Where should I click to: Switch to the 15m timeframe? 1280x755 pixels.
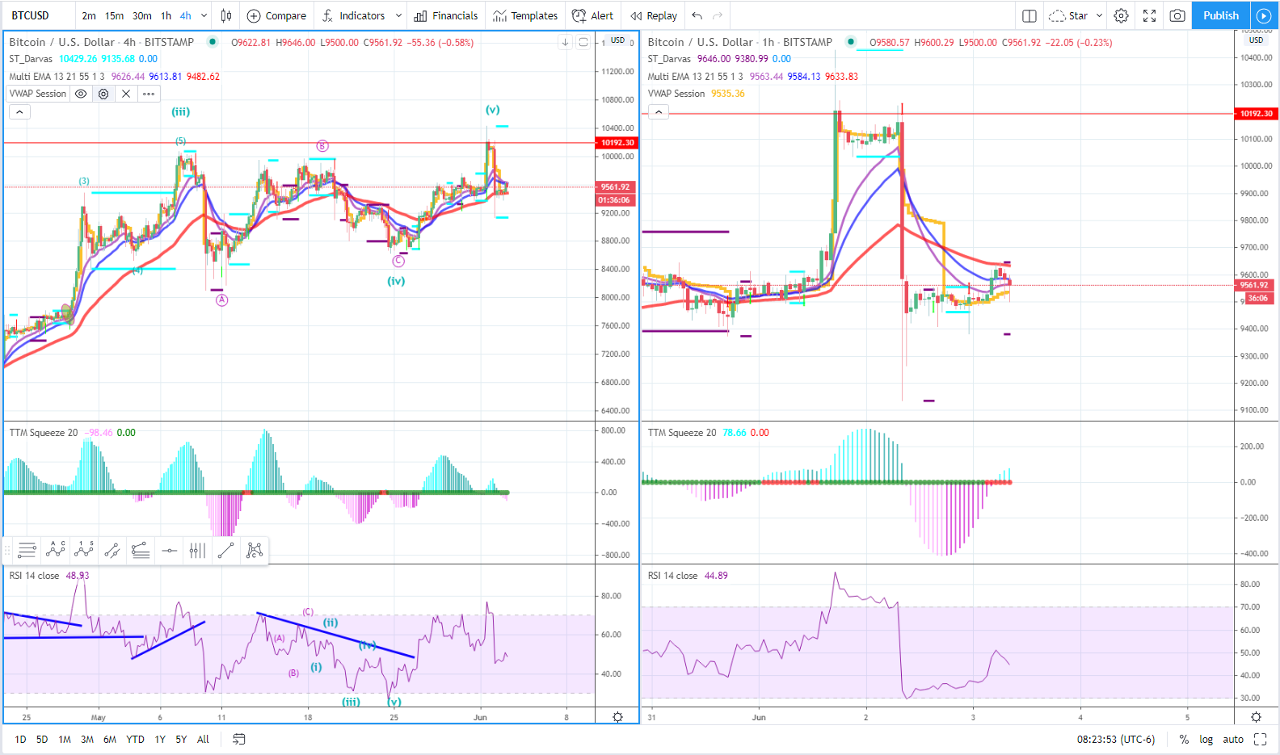click(115, 15)
